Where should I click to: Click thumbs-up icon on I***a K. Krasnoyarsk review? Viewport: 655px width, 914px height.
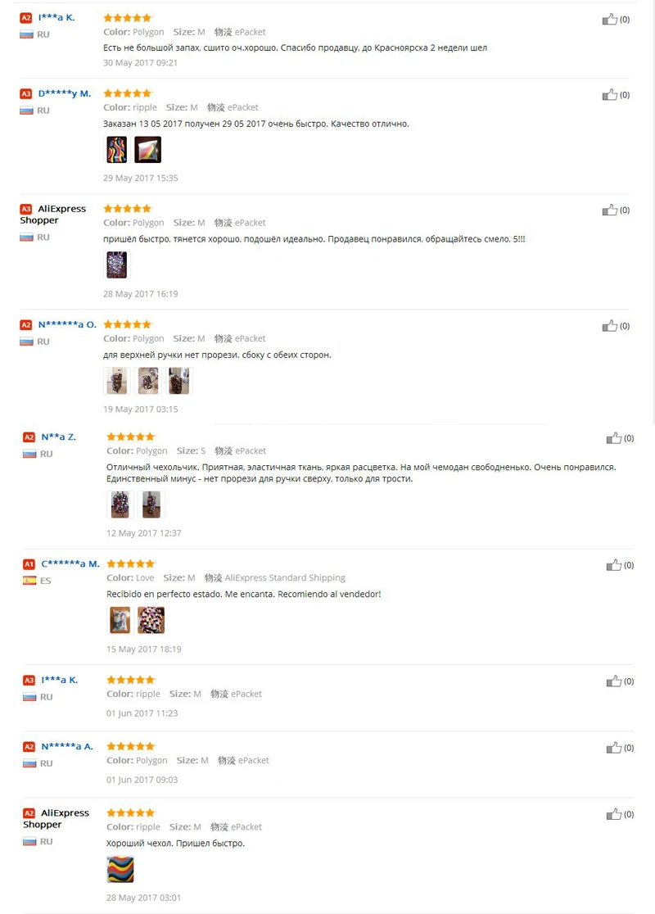(609, 19)
